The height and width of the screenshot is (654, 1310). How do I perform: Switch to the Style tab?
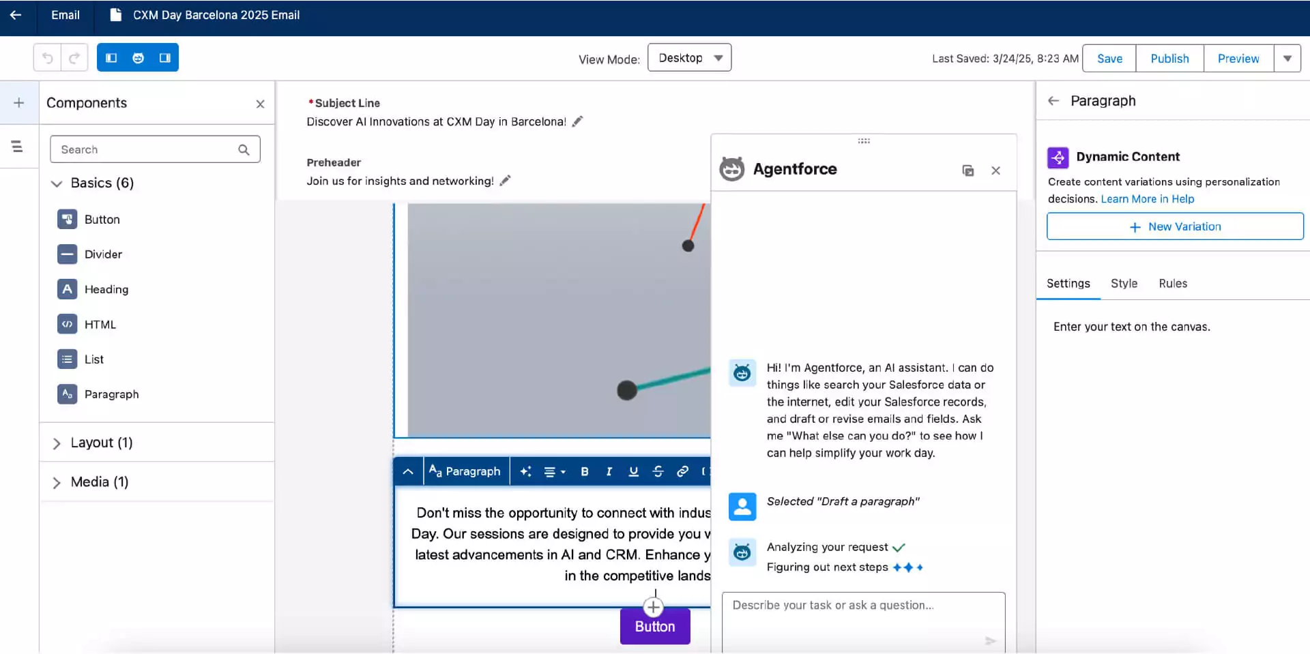pyautogui.click(x=1124, y=284)
